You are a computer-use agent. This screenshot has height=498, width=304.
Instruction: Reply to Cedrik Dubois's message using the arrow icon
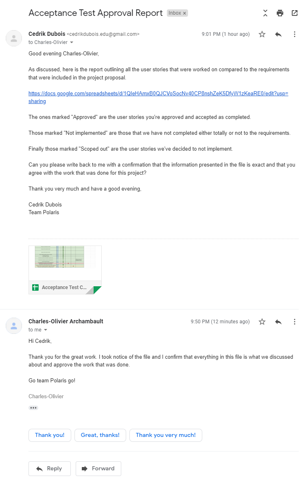point(278,35)
